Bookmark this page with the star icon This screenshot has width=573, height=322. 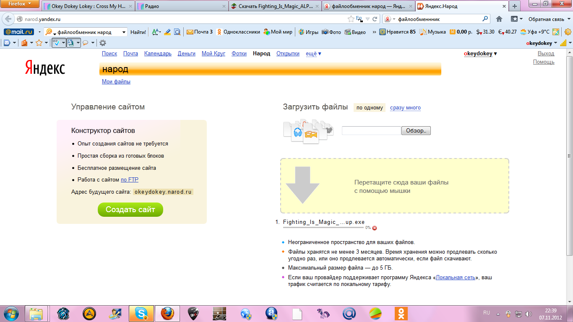[351, 19]
